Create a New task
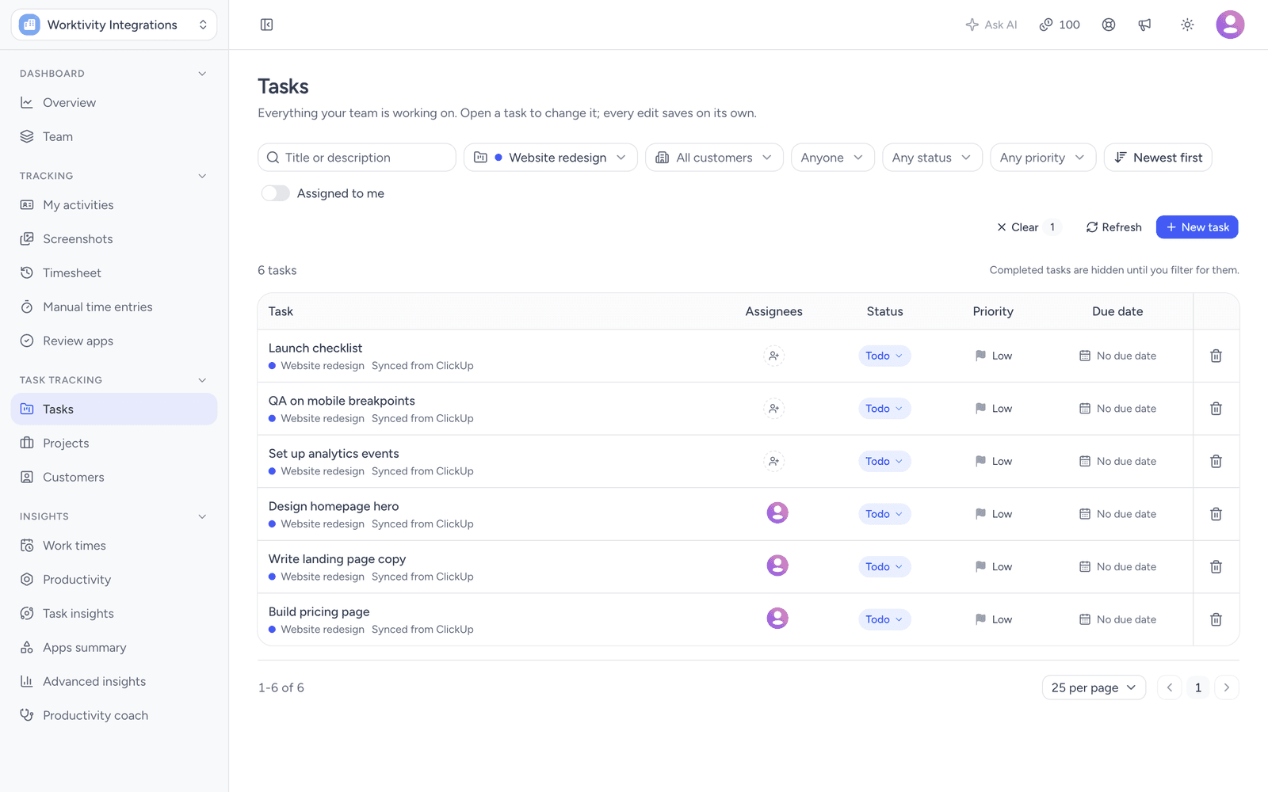The height and width of the screenshot is (792, 1268). tap(1197, 227)
